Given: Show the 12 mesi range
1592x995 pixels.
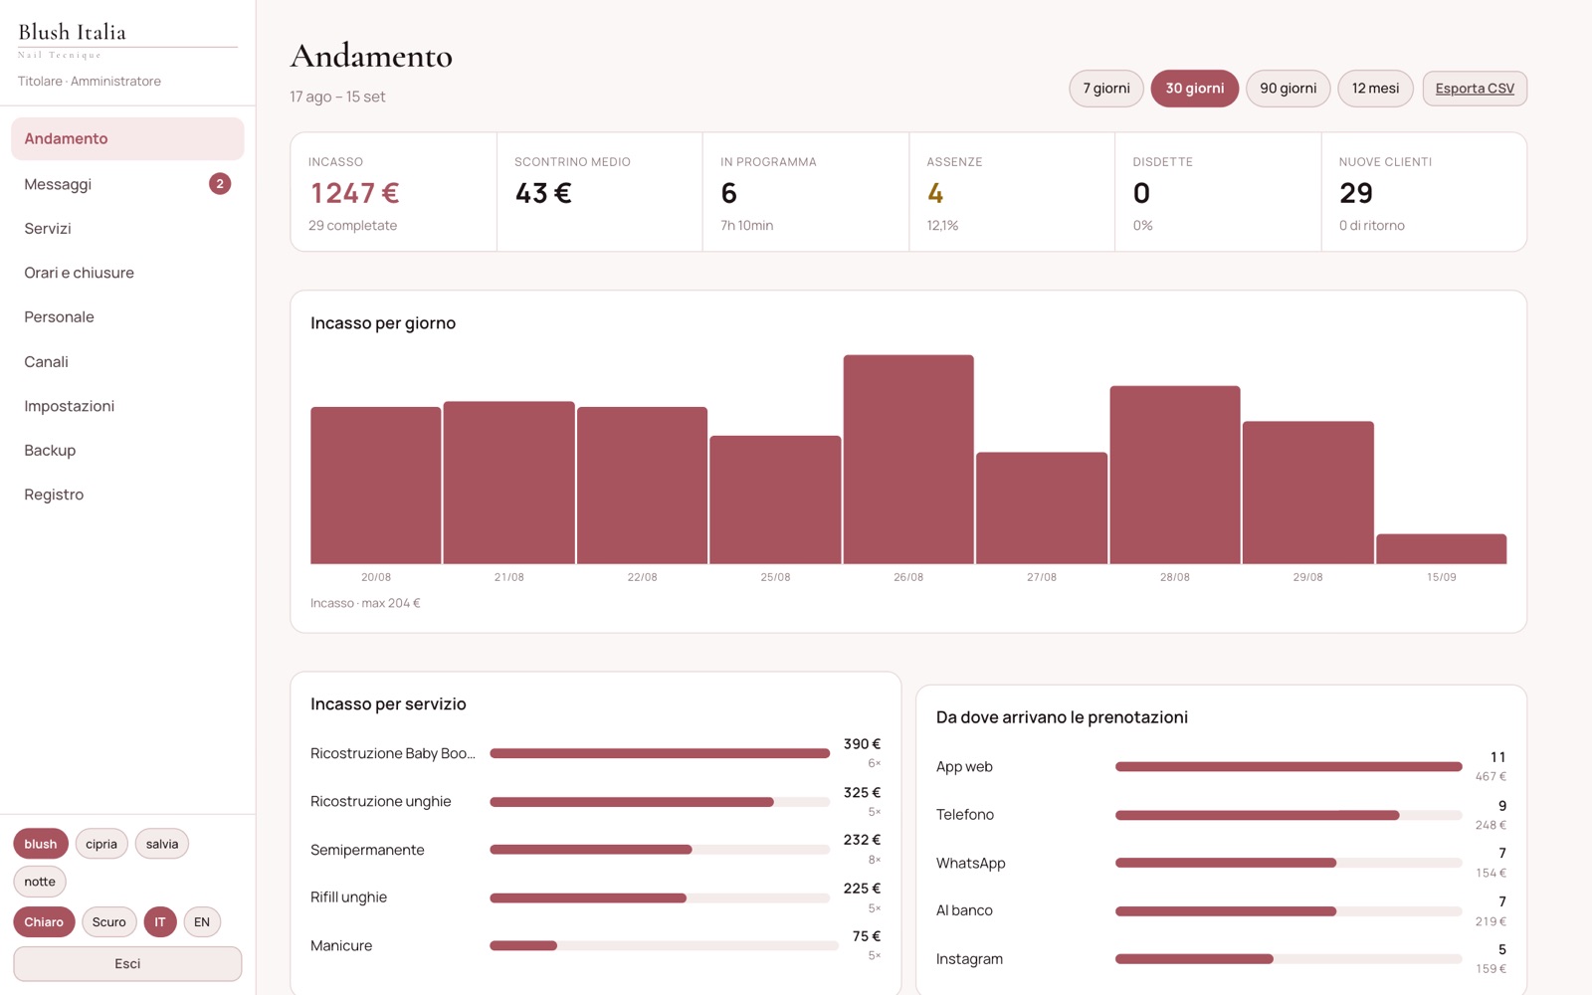Looking at the screenshot, I should tap(1375, 89).
